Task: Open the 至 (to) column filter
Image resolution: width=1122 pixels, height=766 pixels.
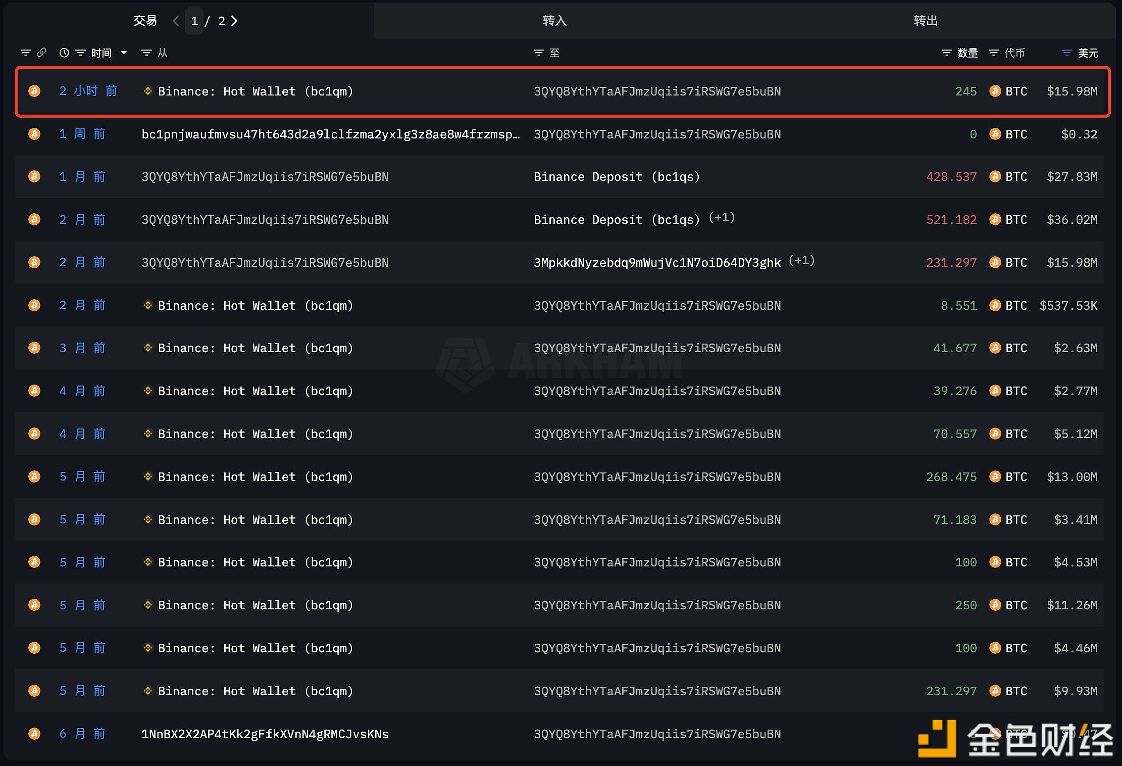Action: coord(539,53)
